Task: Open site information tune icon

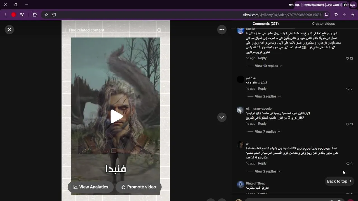Action: click(326, 15)
